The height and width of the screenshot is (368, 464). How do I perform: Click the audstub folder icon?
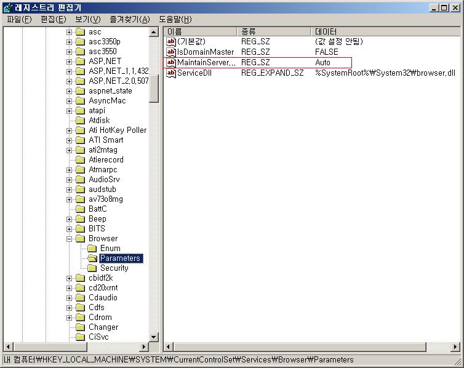(x=80, y=190)
